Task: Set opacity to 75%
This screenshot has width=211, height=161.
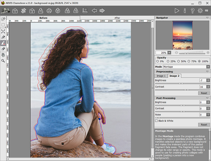Action: pyautogui.click(x=189, y=61)
